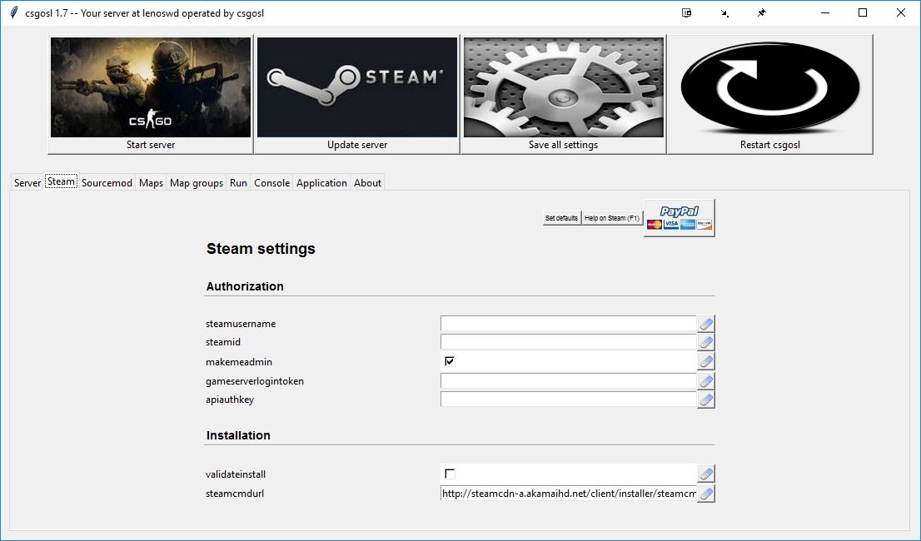This screenshot has width=921, height=541.
Task: Click the Restart csgosl circular arrow button
Action: (770, 94)
